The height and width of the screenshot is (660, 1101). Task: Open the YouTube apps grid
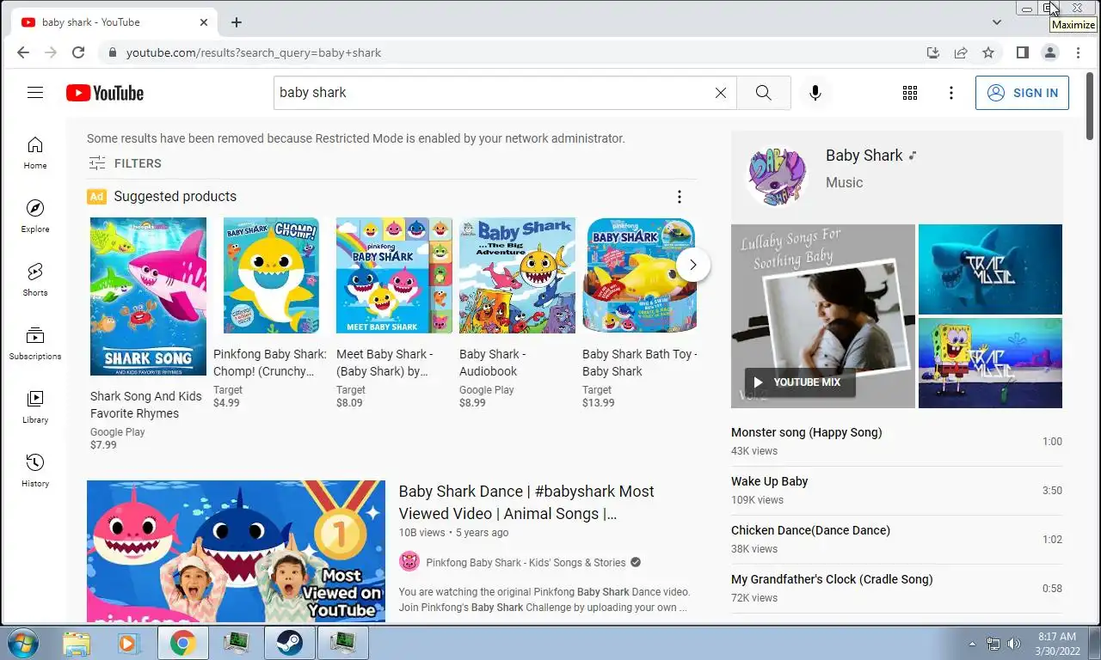[910, 93]
